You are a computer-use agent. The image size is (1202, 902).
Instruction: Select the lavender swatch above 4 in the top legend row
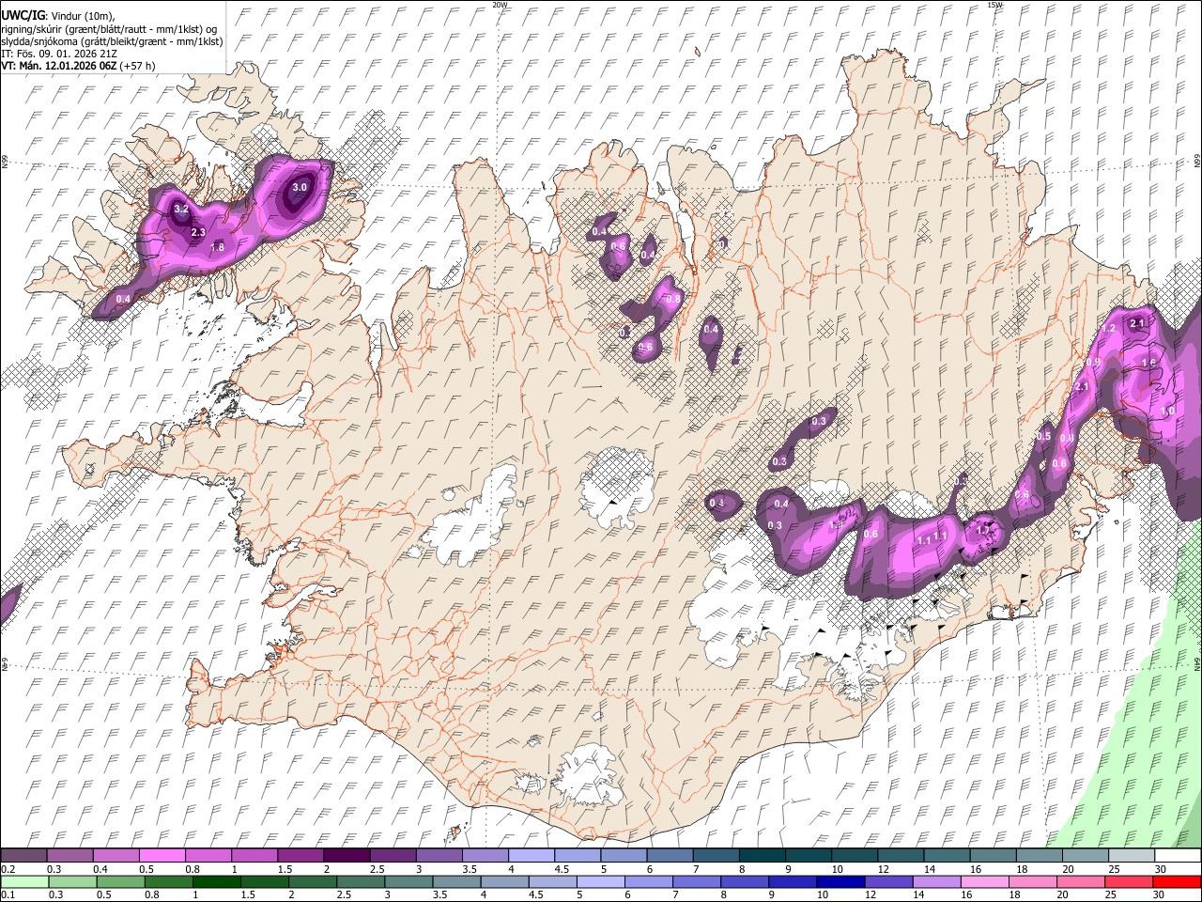coord(531,856)
